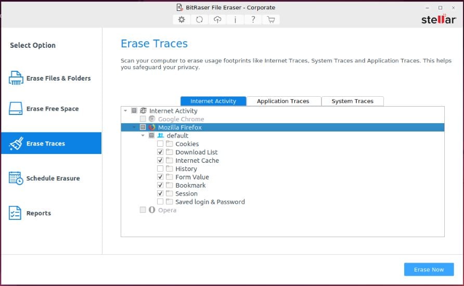Click the Erase Files & Folders shredder icon
This screenshot has width=464, height=286.
pos(16,78)
